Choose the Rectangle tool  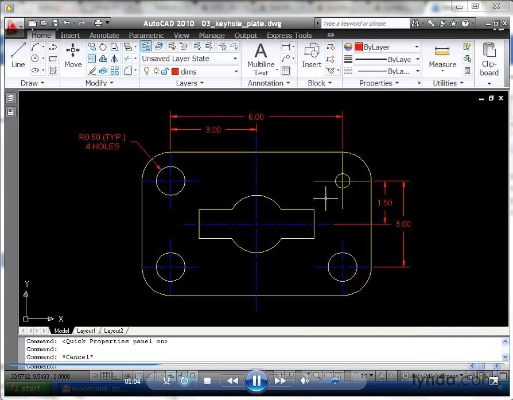53,59
